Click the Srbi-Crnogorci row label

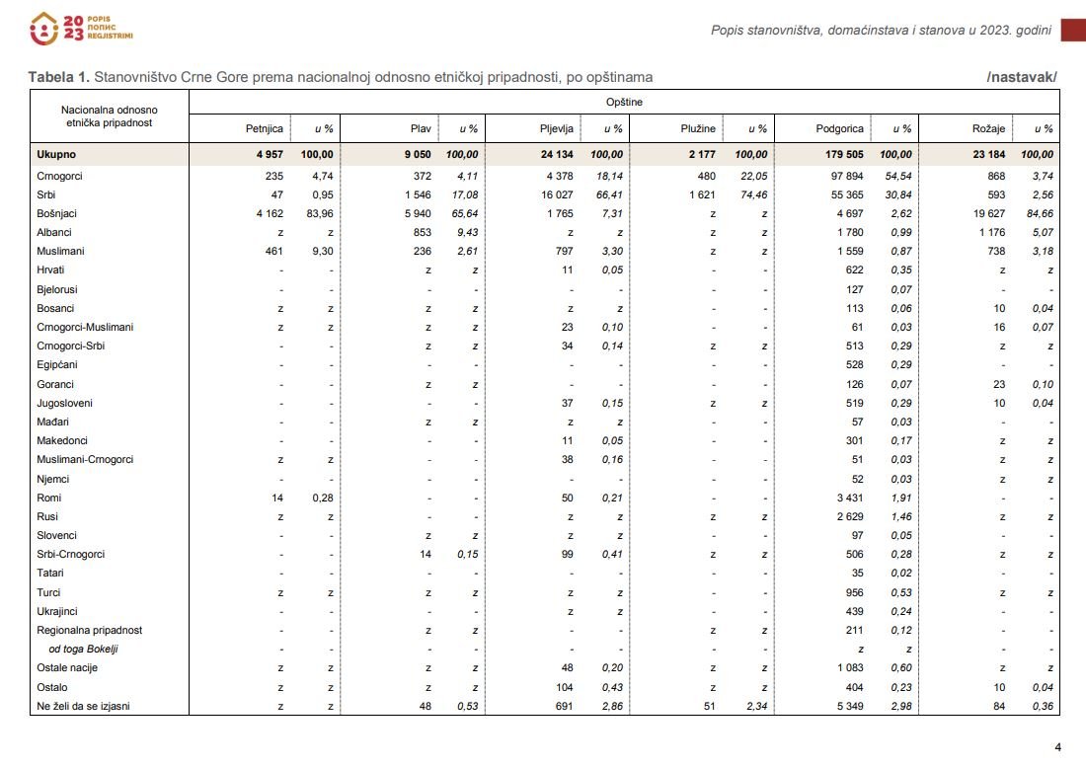71,554
